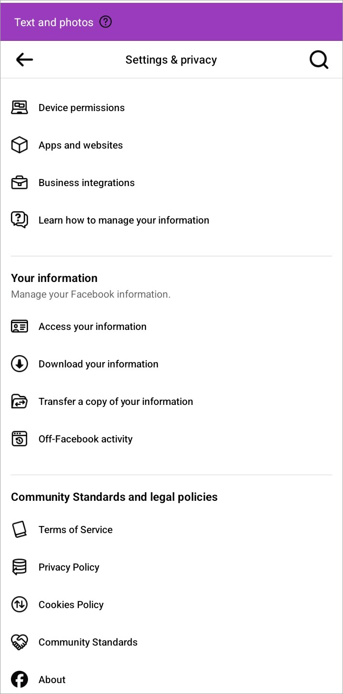View the Privacy Policy
This screenshot has width=343, height=694.
pyautogui.click(x=69, y=567)
